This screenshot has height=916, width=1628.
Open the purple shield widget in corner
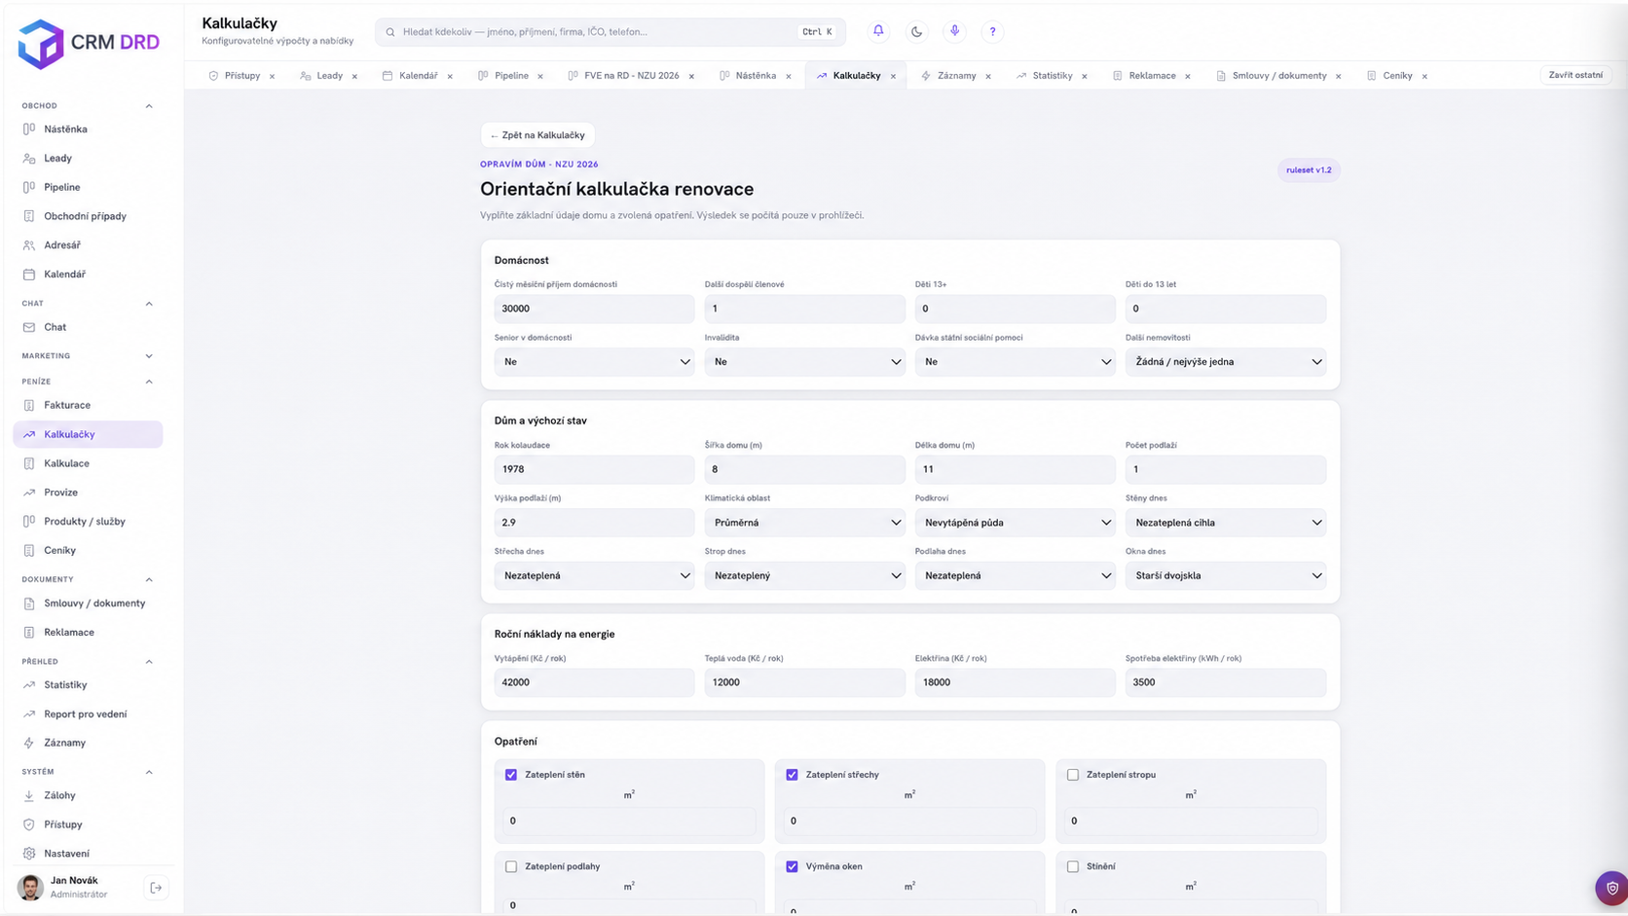1611,888
